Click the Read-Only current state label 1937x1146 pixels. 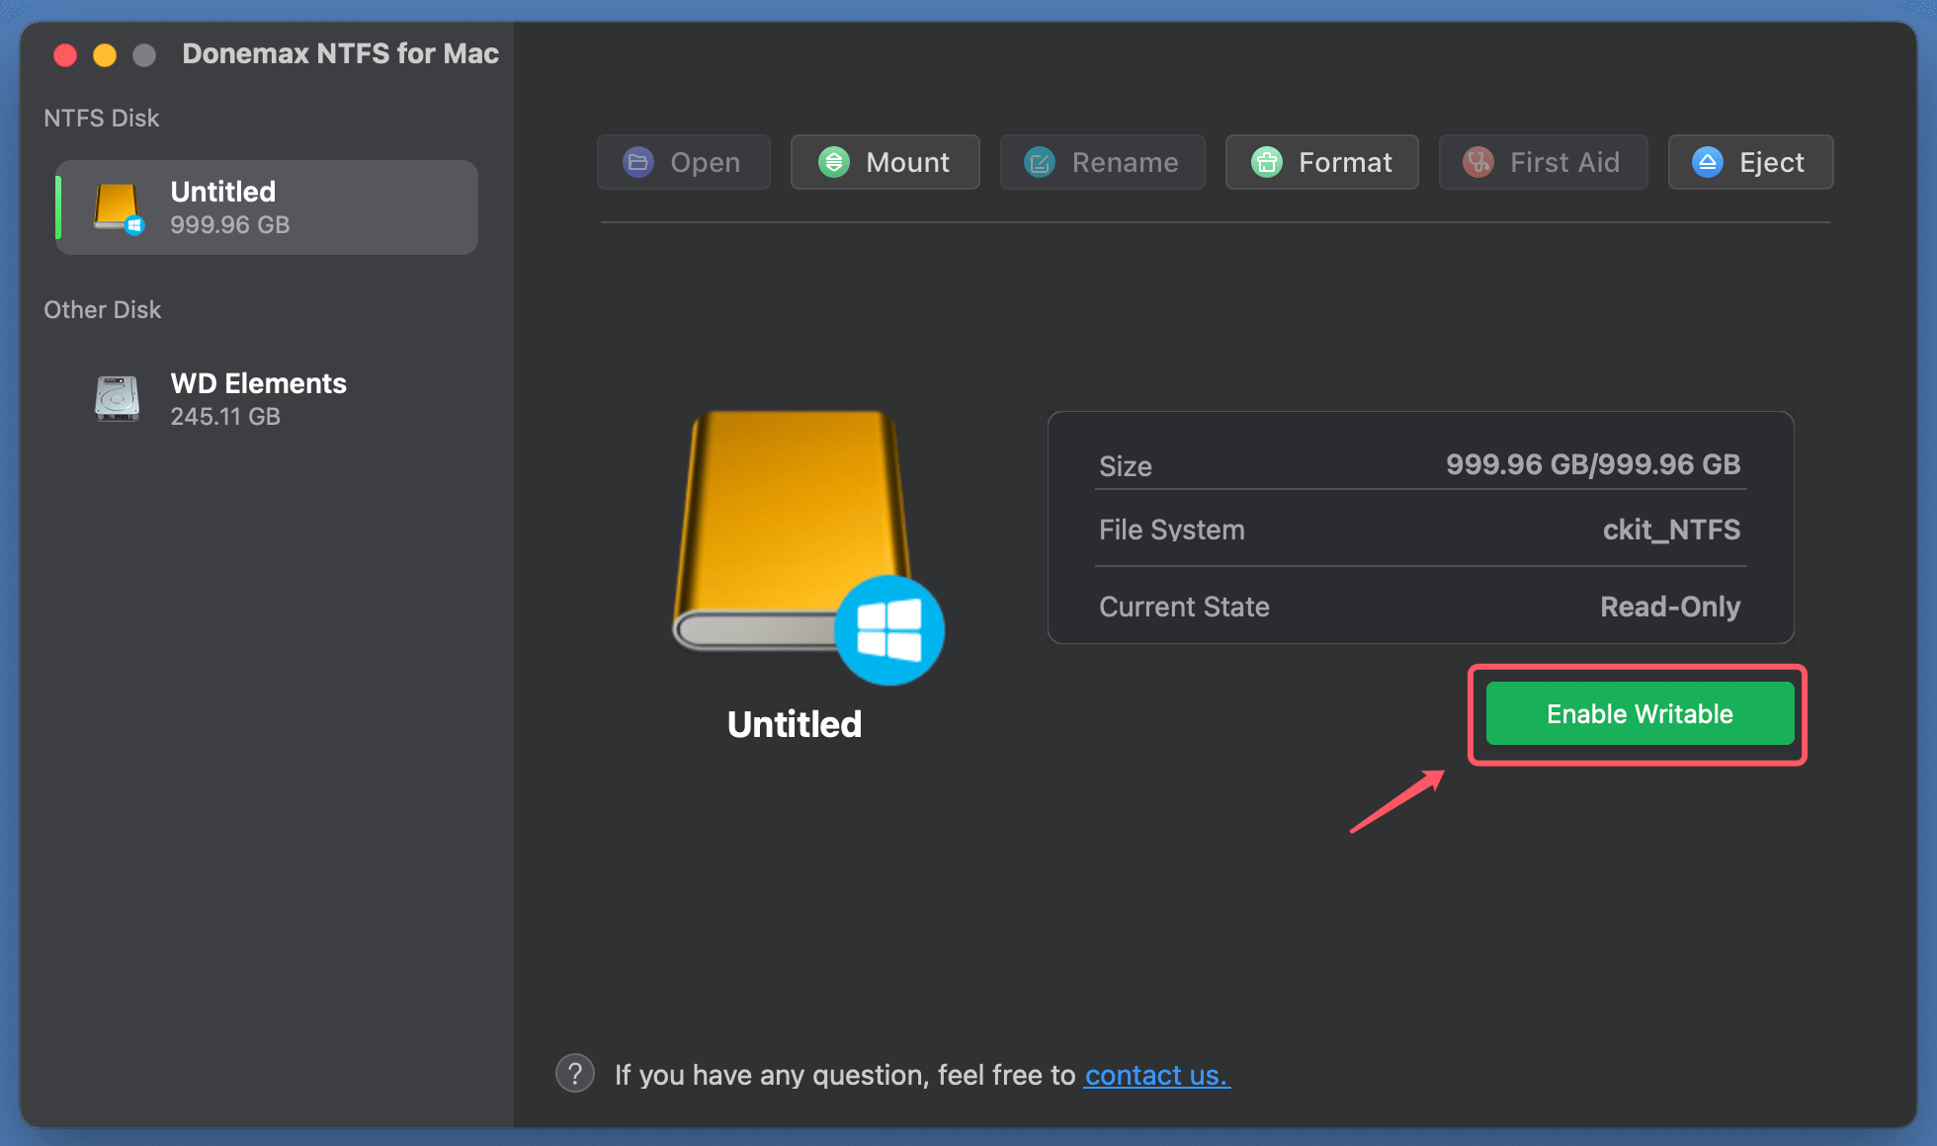coord(1670,606)
